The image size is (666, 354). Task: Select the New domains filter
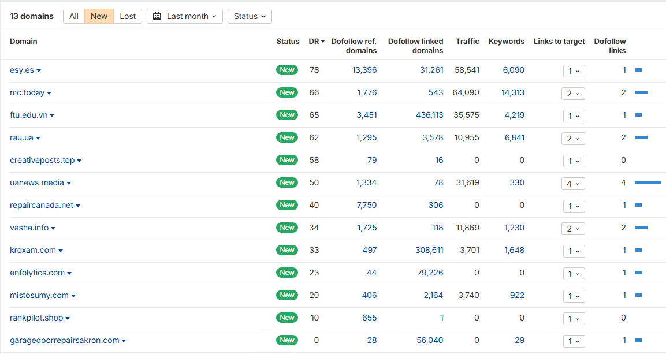pos(99,16)
